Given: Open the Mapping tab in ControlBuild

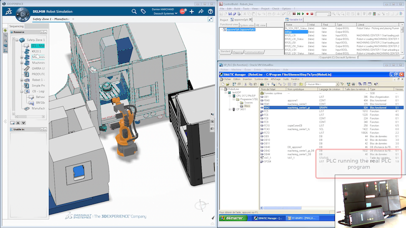Looking at the screenshot, I should pyautogui.click(x=239, y=52).
